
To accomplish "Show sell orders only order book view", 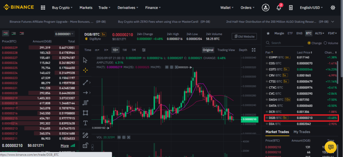I will [22, 33].
